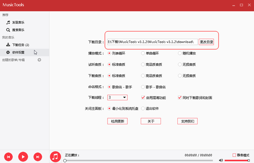Select 标准音质 for 下载音质

(x=109, y=76)
